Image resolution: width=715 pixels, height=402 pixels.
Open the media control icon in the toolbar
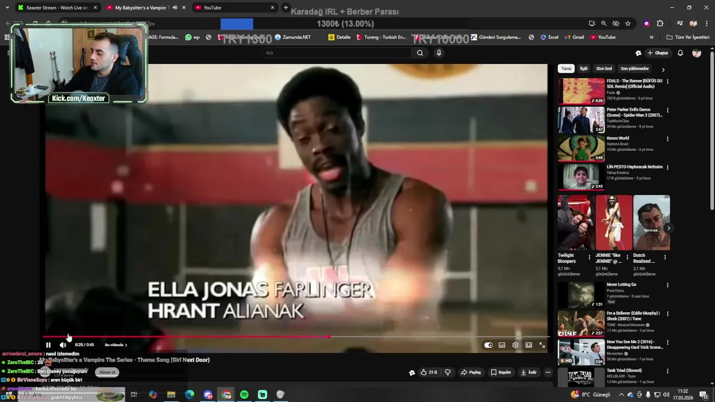click(x=679, y=23)
